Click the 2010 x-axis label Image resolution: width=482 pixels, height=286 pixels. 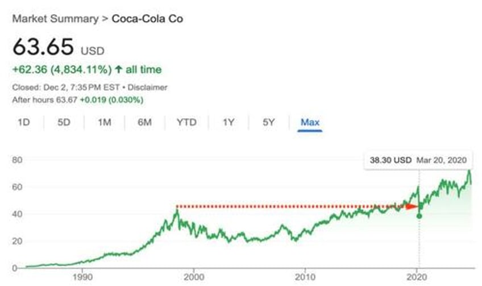[x=305, y=277]
